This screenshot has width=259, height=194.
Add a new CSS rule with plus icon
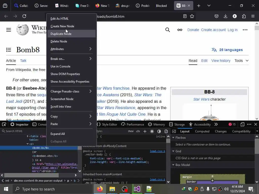click(x=145, y=131)
